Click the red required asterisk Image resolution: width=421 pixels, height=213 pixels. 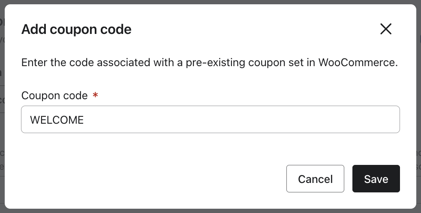click(95, 95)
